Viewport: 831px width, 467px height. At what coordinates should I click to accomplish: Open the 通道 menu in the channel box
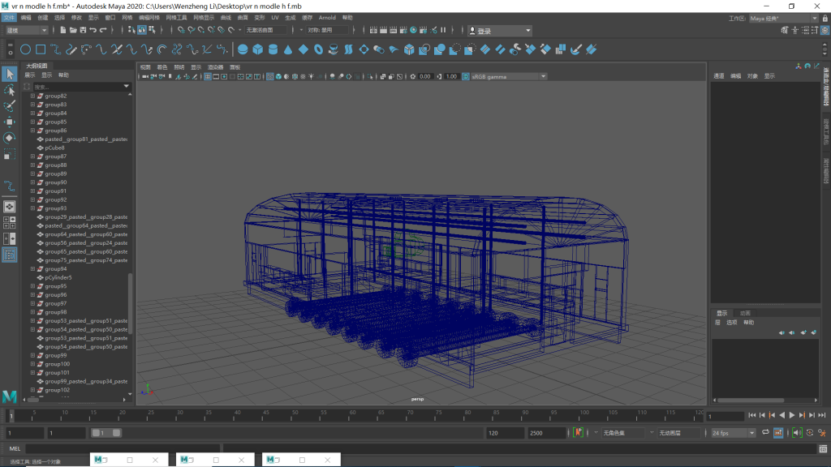coord(719,76)
